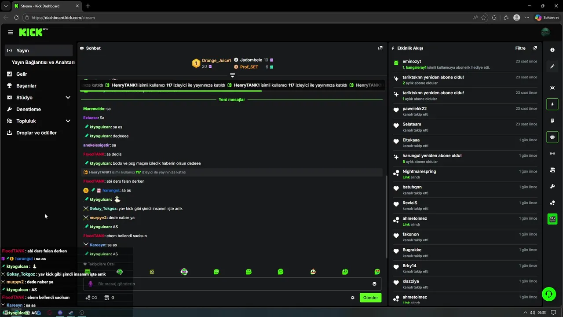Open the Sohbet et Copilot button
Viewport: 563px width, 317px height.
pos(547,18)
